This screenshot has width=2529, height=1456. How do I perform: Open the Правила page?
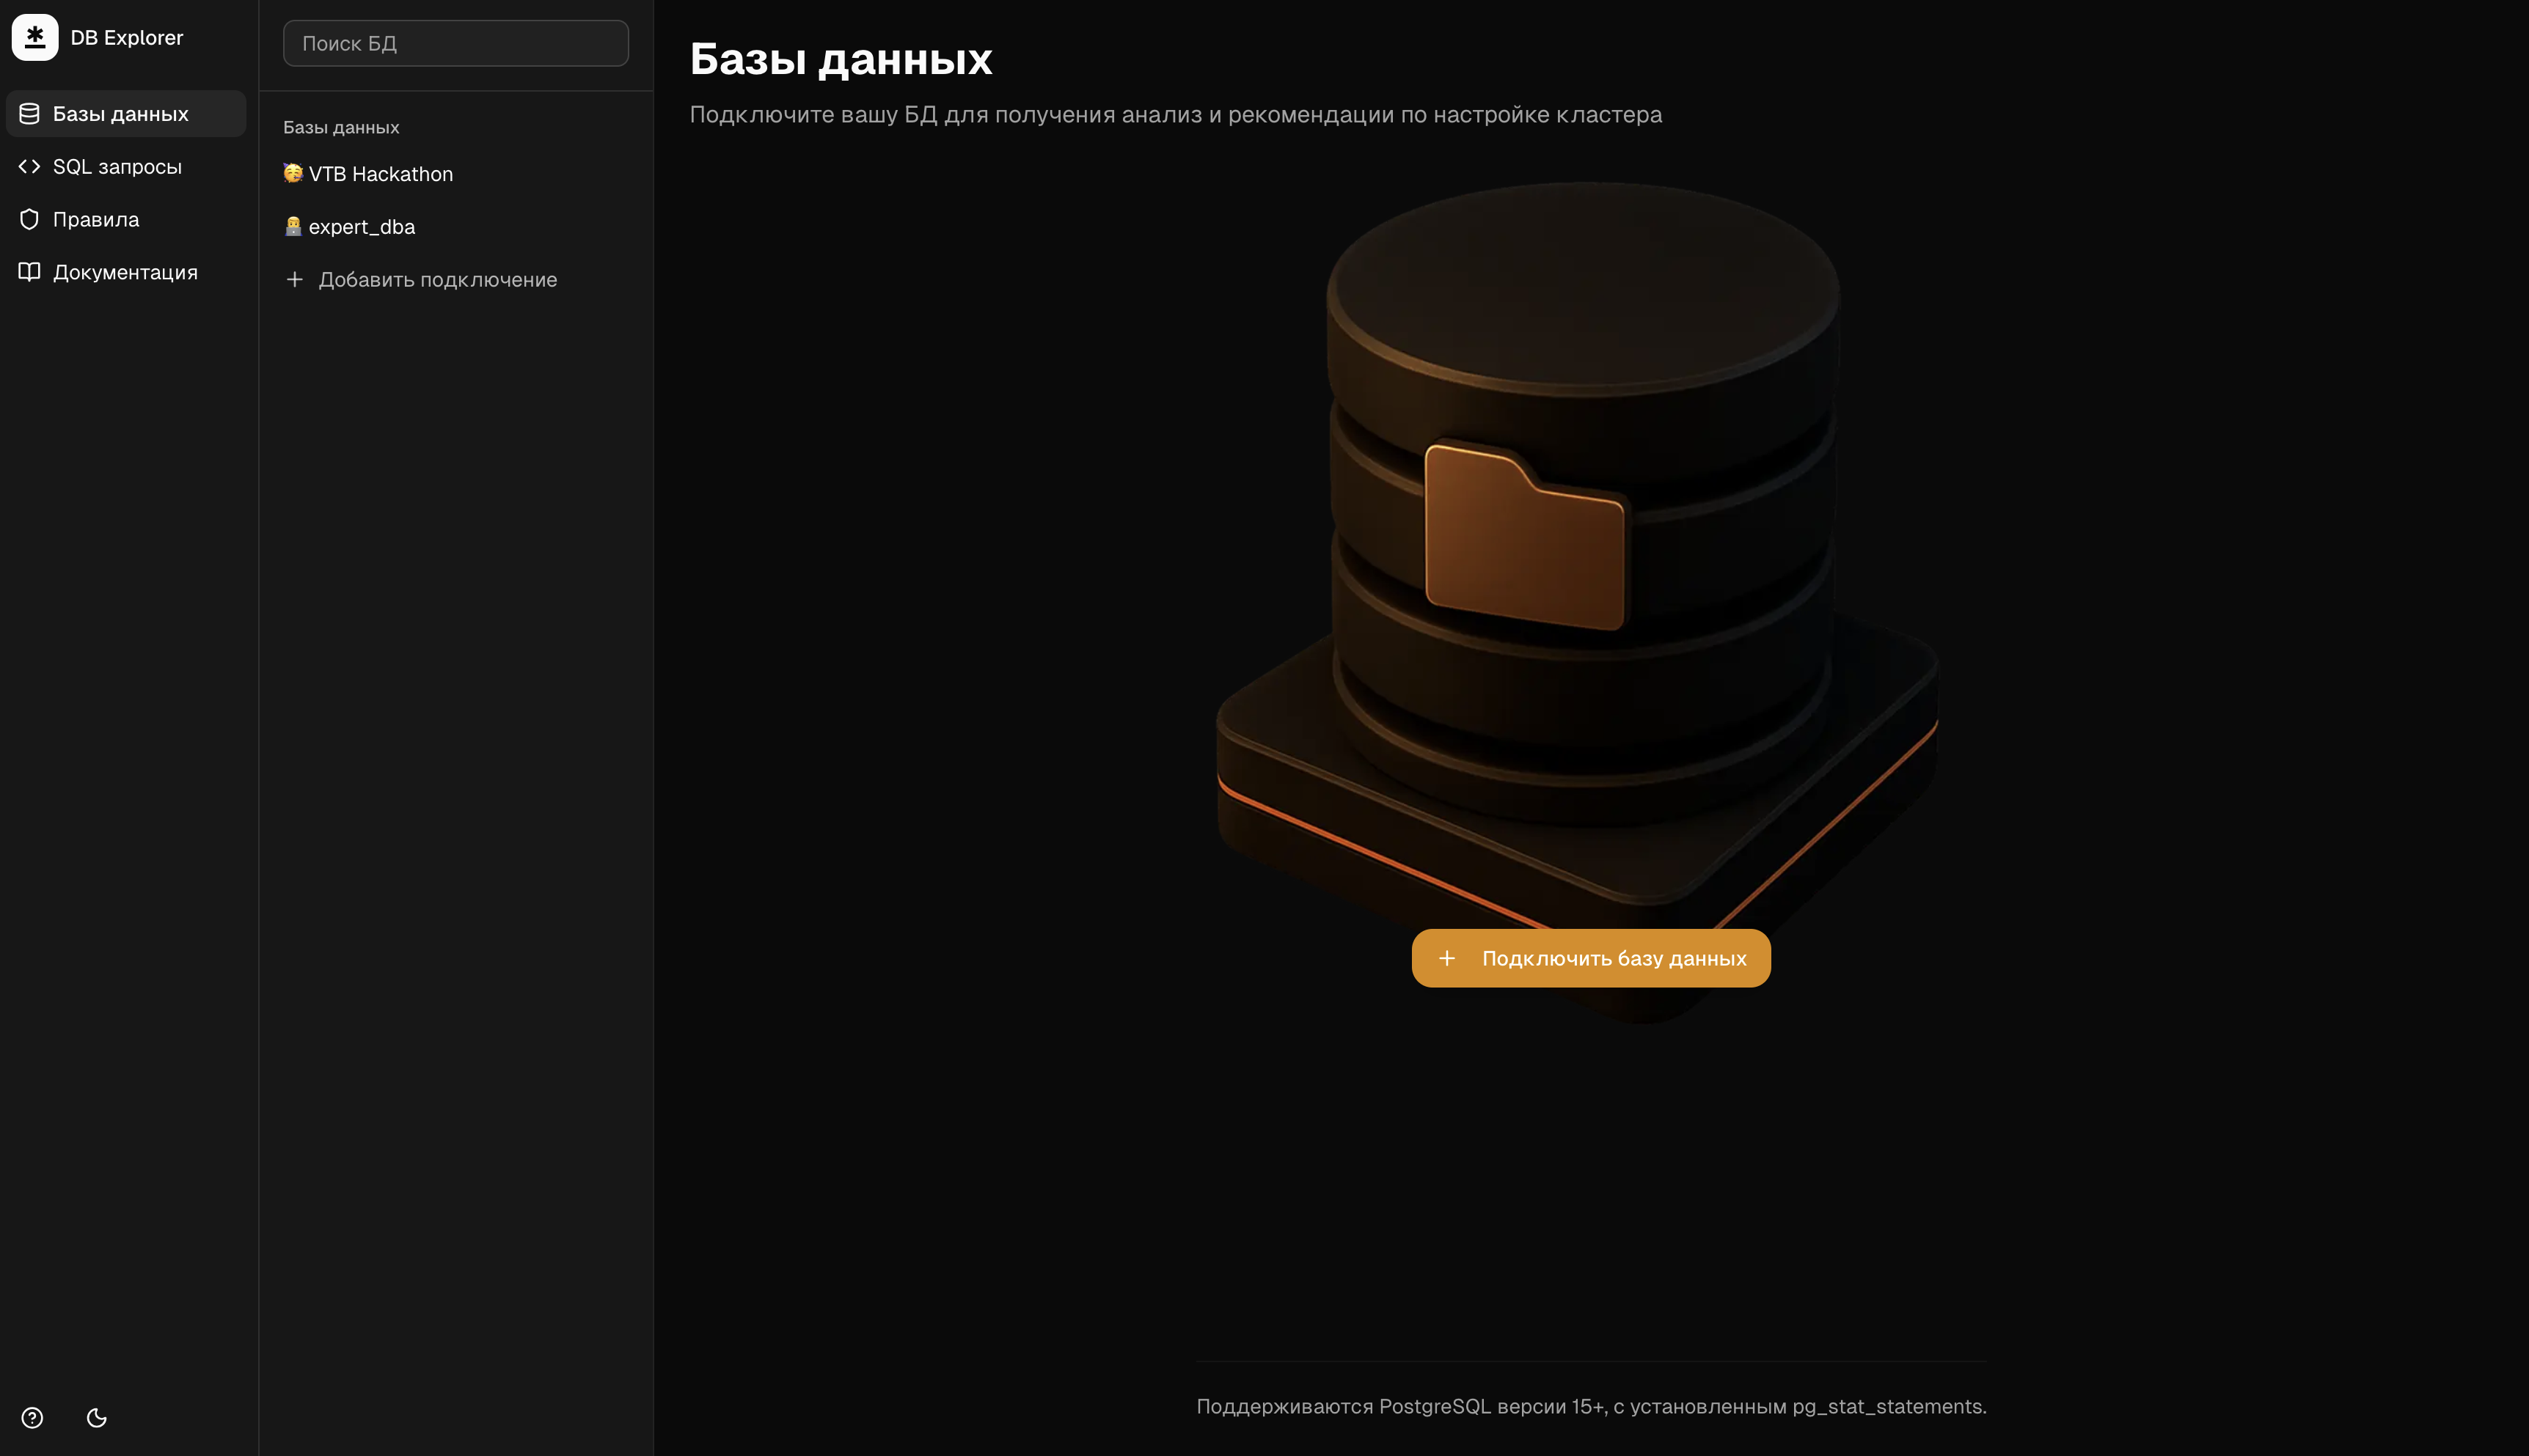pyautogui.click(x=96, y=219)
